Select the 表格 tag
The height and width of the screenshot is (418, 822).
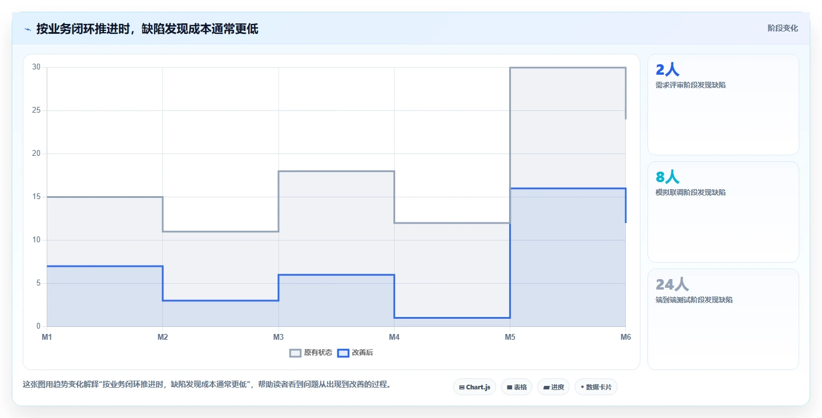pyautogui.click(x=517, y=387)
